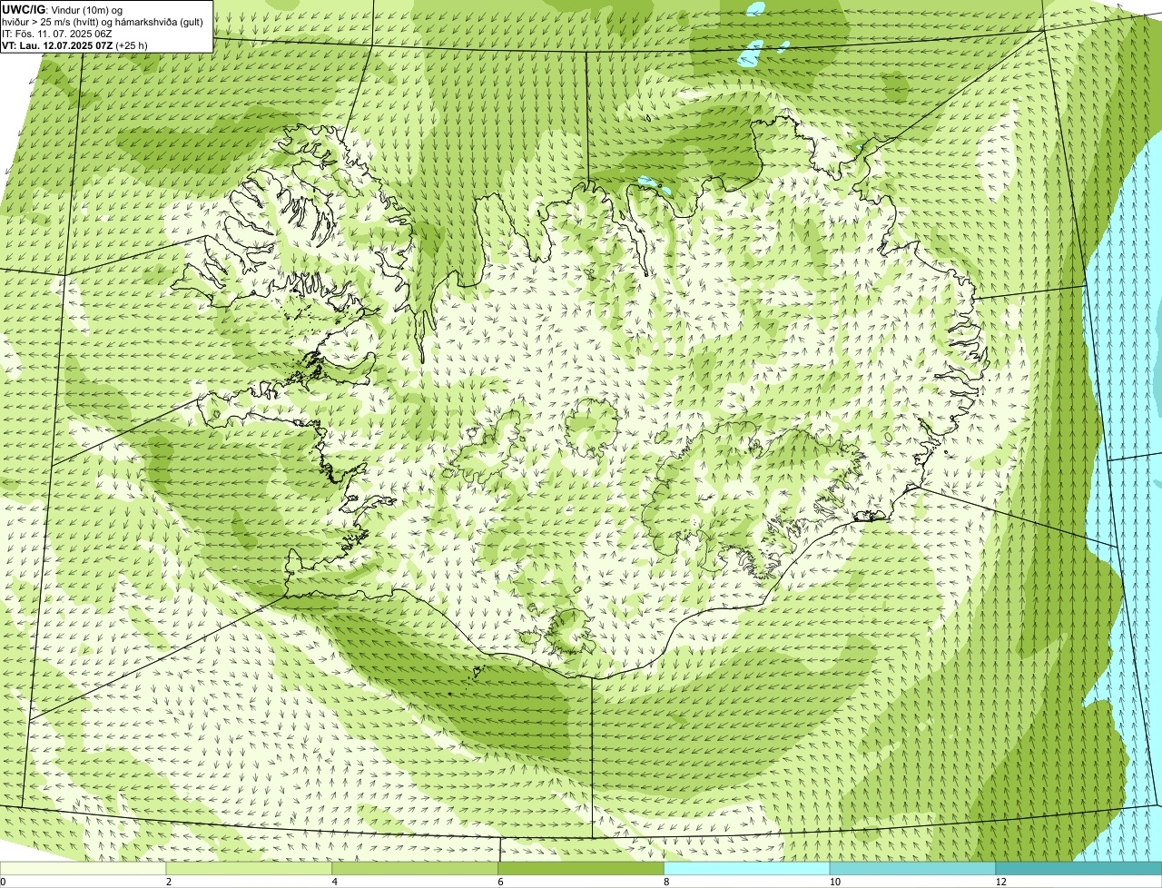Click the '6' label on the color scale
Viewport: 1162px width, 888px height.
[x=500, y=882]
